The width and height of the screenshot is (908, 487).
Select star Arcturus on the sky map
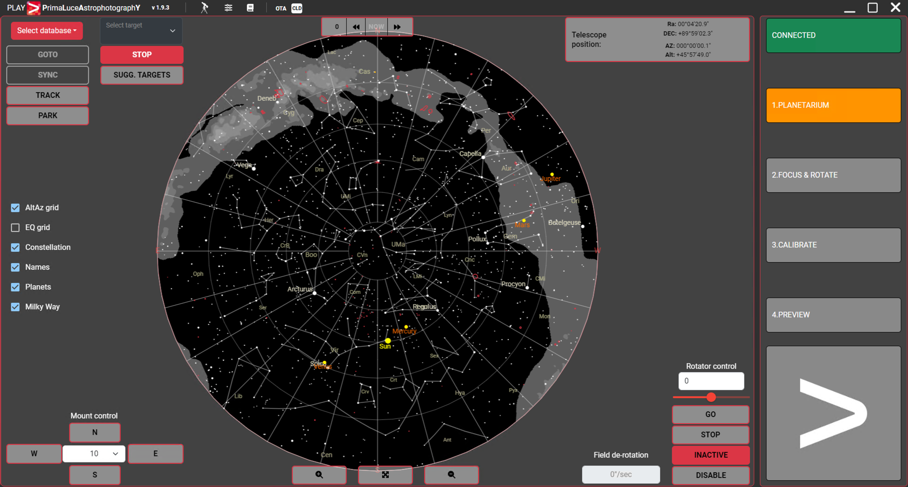pyautogui.click(x=314, y=293)
